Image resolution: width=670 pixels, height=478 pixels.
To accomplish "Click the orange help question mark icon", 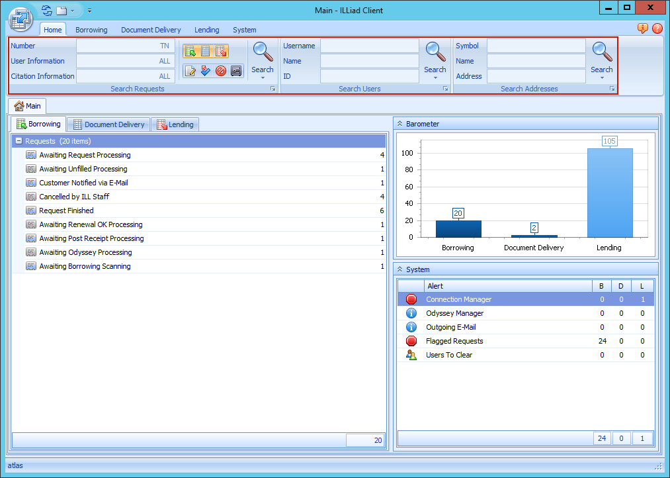I will point(657,28).
